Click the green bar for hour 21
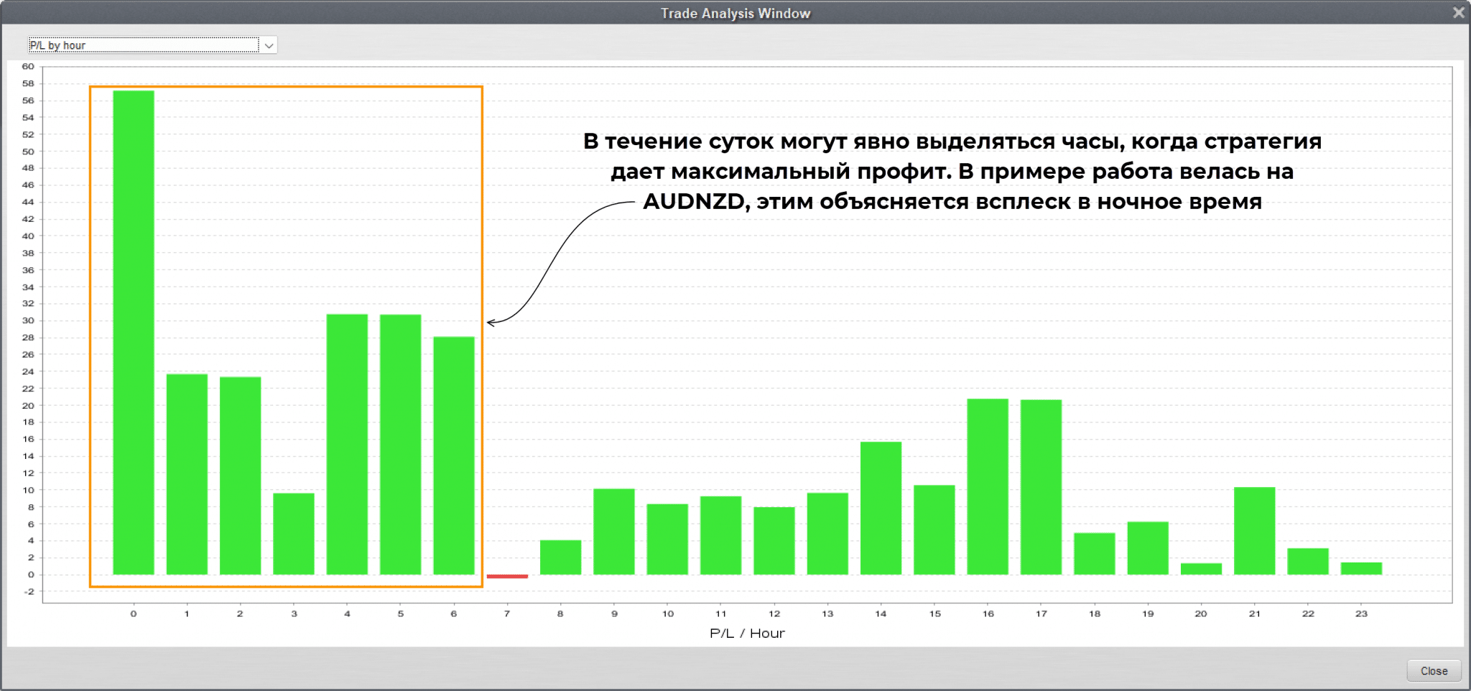The height and width of the screenshot is (691, 1471). (1254, 531)
